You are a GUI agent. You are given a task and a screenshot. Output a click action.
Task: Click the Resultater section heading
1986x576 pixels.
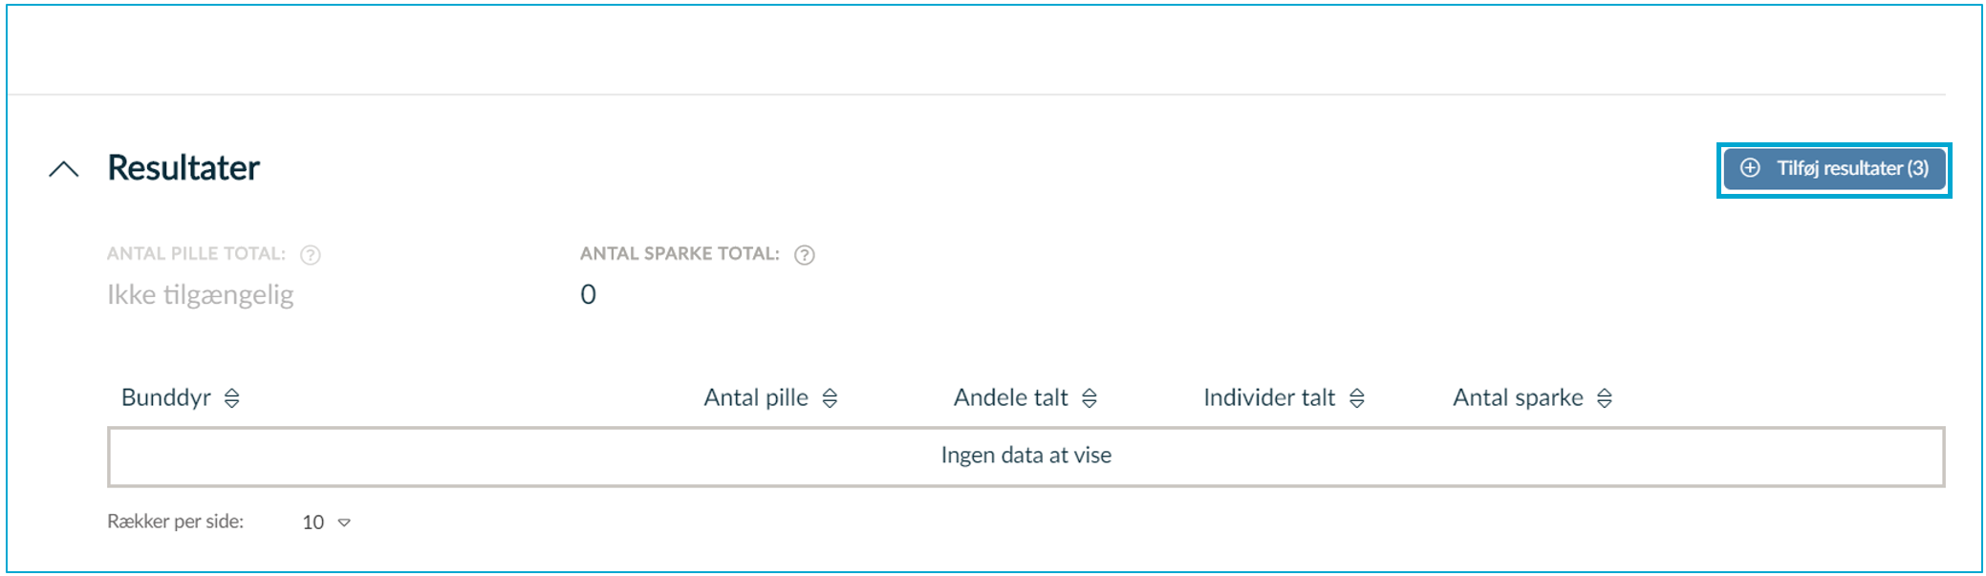(183, 168)
